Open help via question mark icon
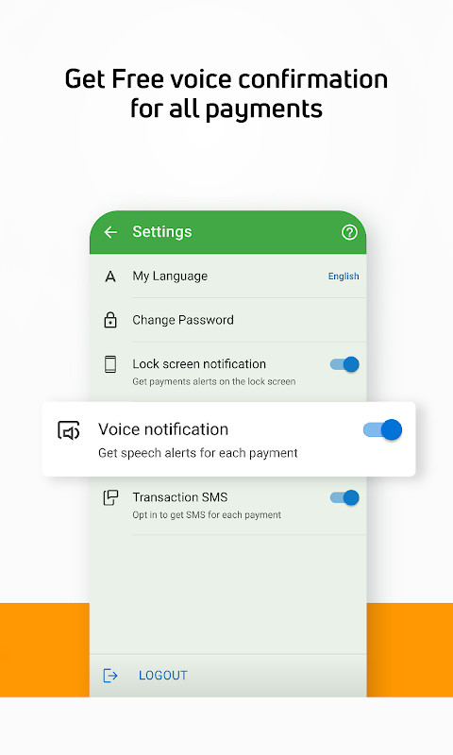Screen dimensions: 453x755 (x=349, y=232)
